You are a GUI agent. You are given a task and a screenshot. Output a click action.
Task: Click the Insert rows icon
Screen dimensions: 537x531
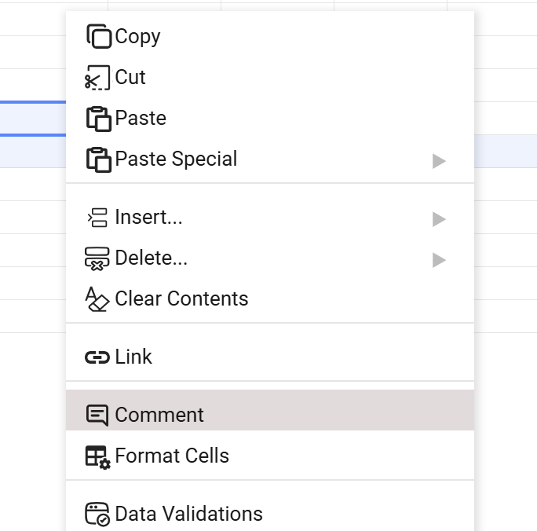pyautogui.click(x=97, y=218)
